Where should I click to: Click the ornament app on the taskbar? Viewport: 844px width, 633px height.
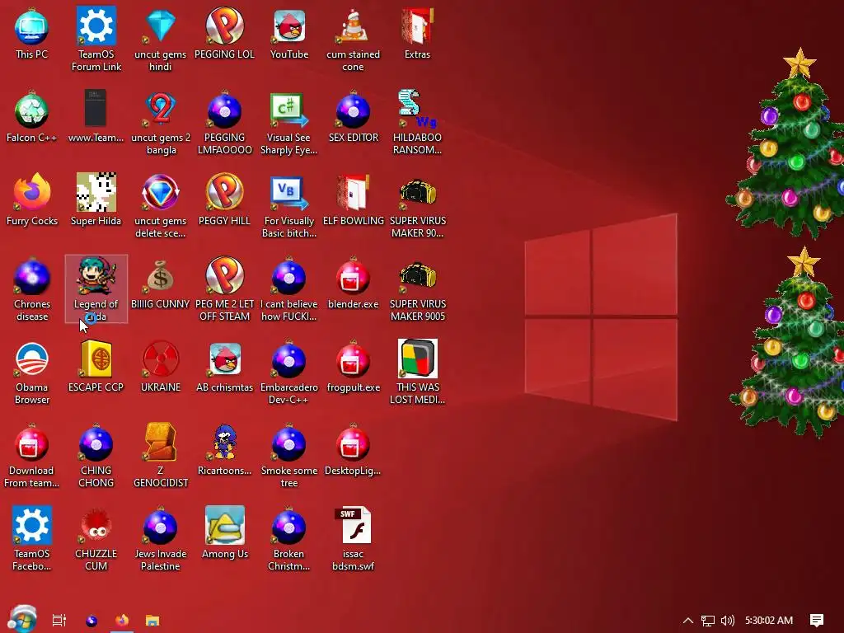coord(91,621)
